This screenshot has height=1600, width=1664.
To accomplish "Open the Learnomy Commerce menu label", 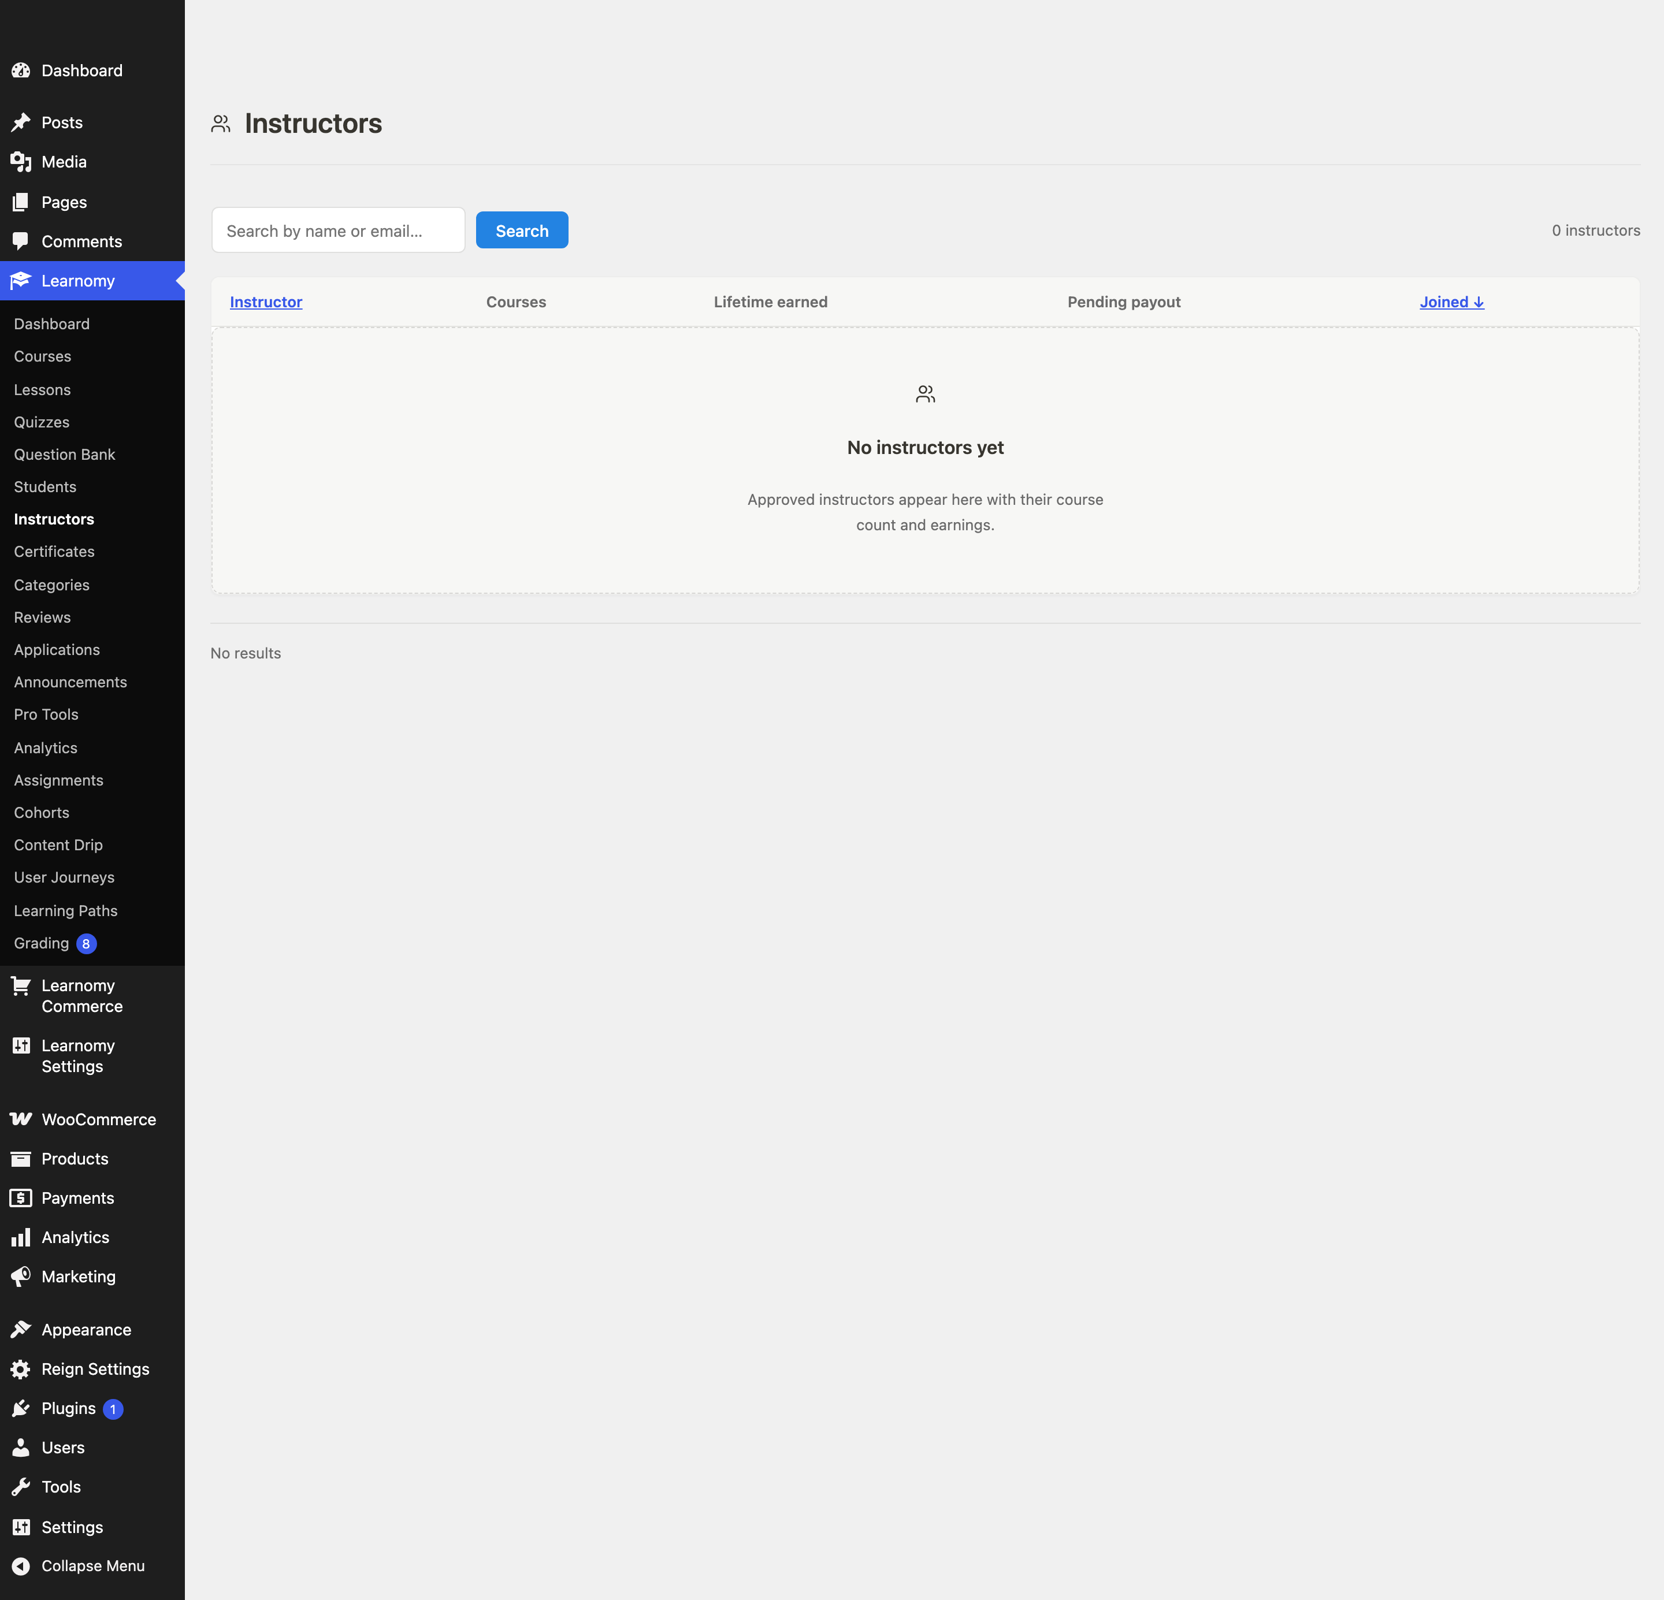I will 83,996.
